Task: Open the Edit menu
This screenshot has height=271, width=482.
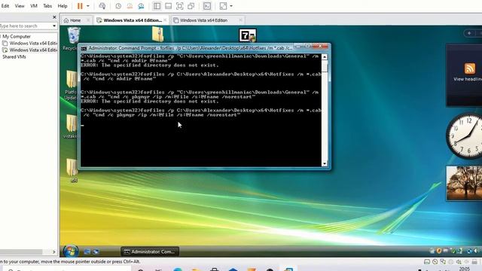Action: (5, 6)
